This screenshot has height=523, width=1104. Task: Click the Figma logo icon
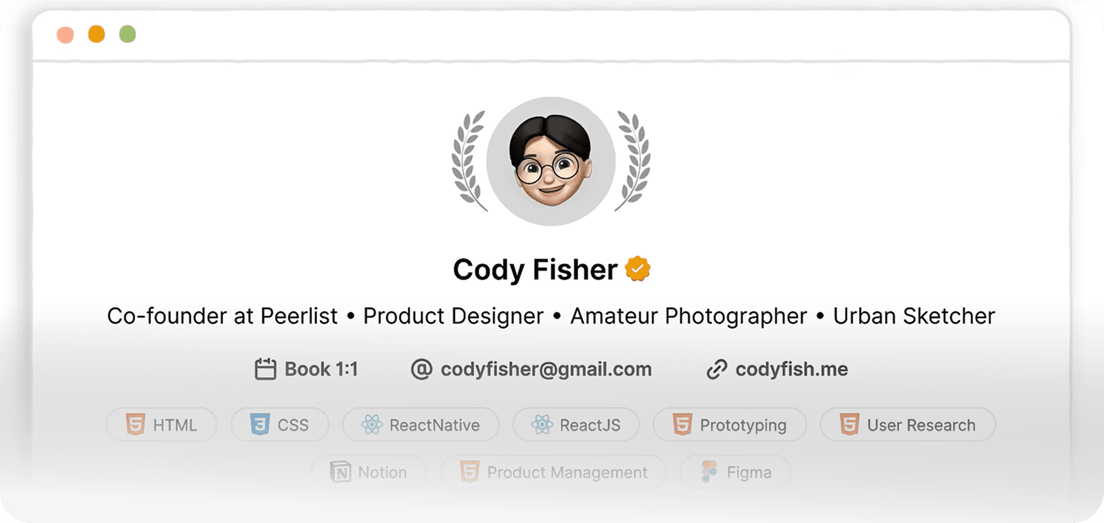[x=709, y=472]
